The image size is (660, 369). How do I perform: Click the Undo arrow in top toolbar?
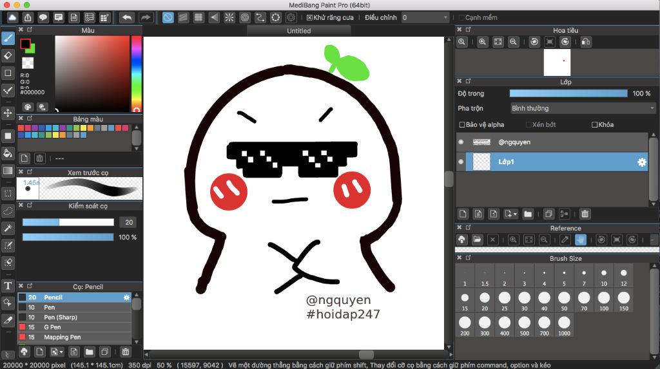[x=127, y=17]
